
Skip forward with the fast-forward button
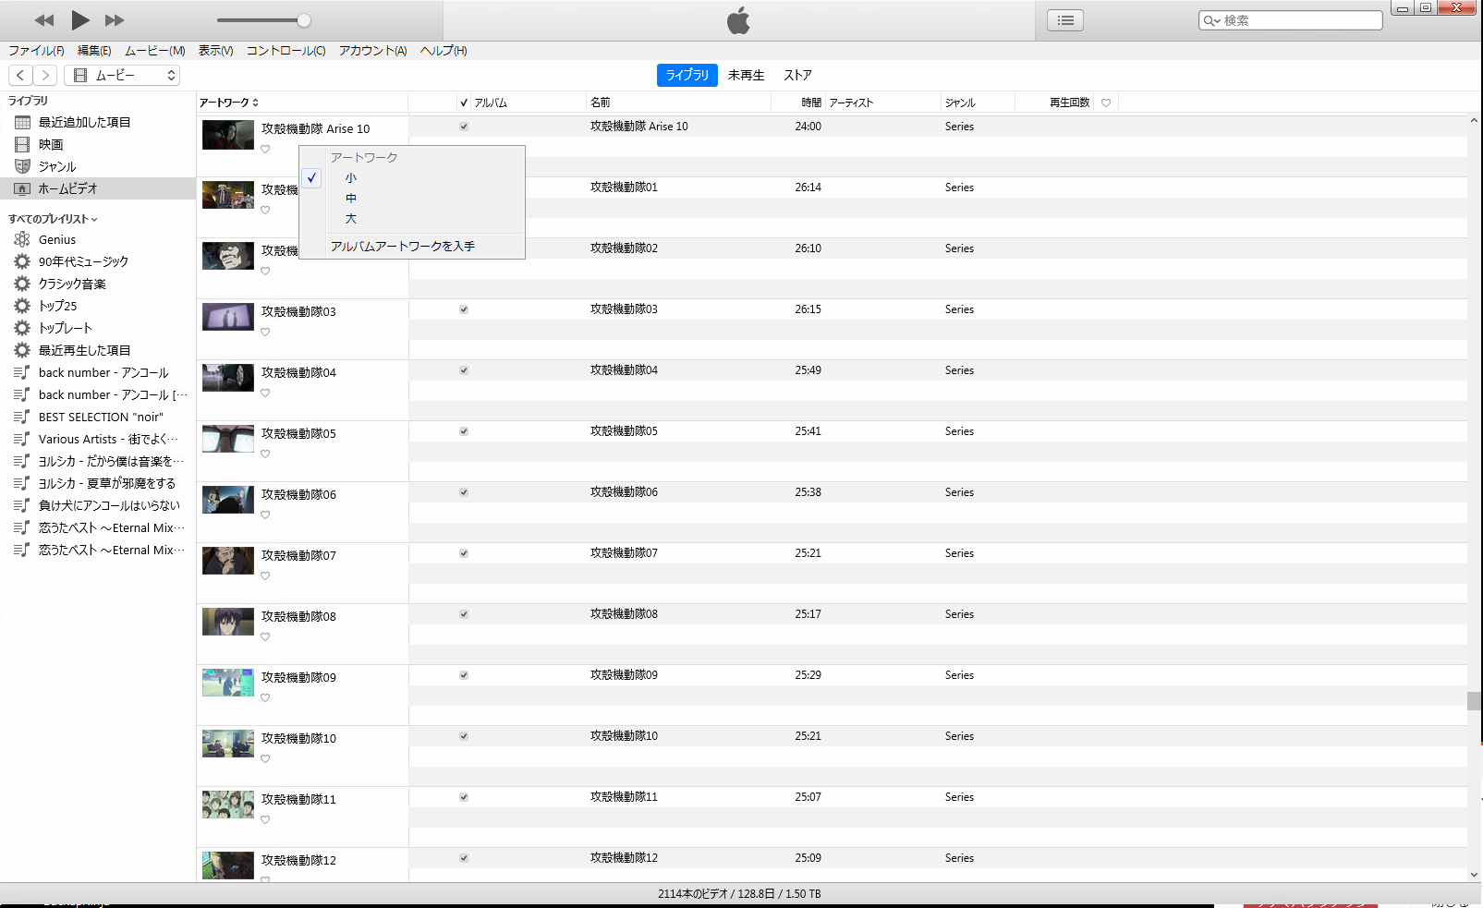(x=115, y=20)
